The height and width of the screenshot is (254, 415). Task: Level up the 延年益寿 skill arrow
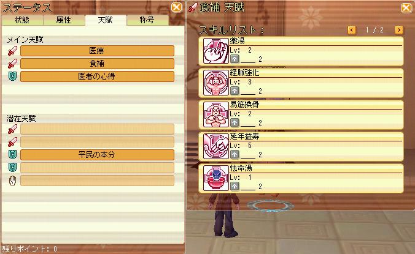point(235,155)
